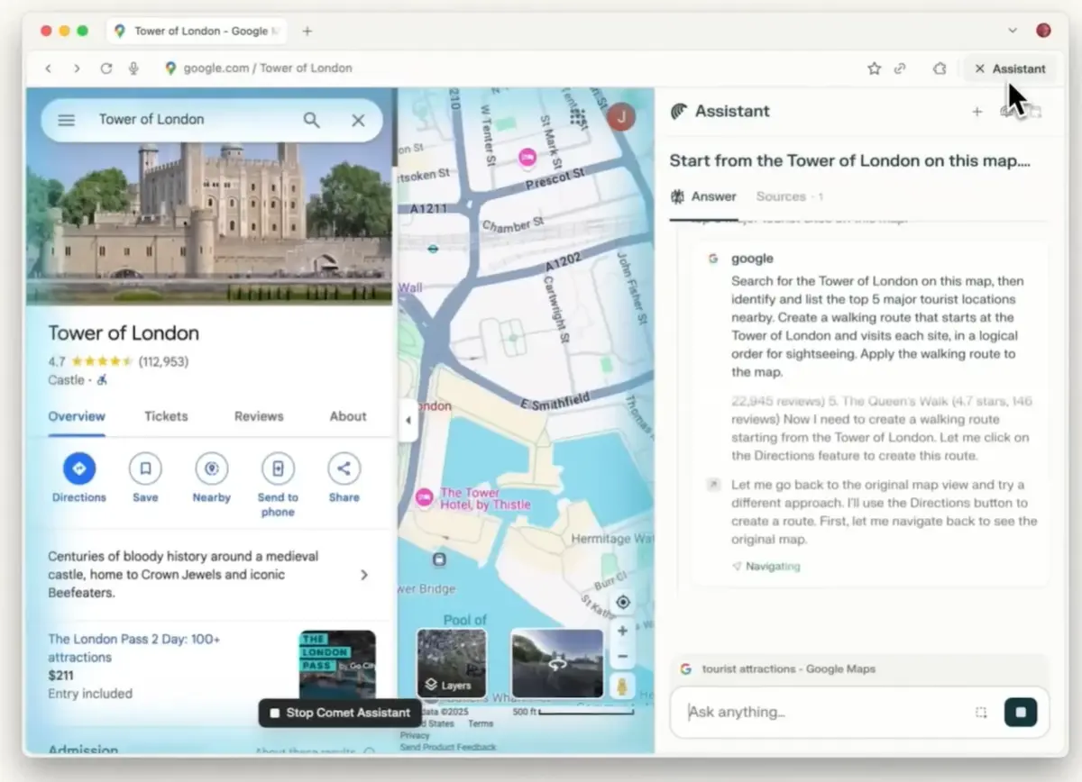Stop Comet Assistant
The image size is (1082, 782).
(340, 713)
